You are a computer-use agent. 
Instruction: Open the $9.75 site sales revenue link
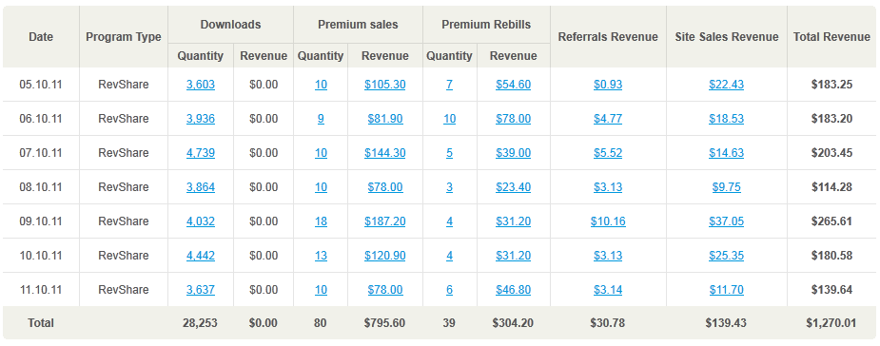726,187
